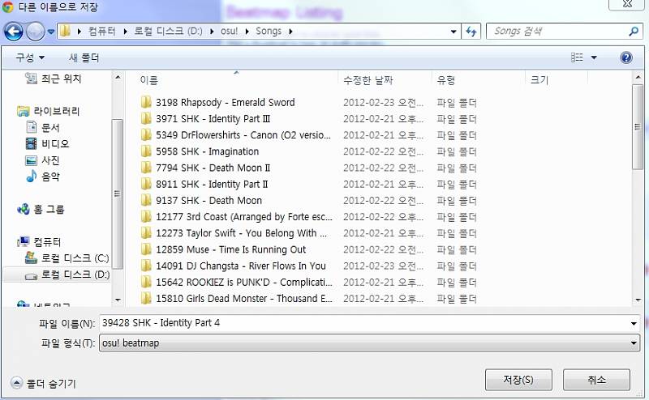The image size is (649, 400).
Task: Click the help question mark icon
Action: click(625, 57)
